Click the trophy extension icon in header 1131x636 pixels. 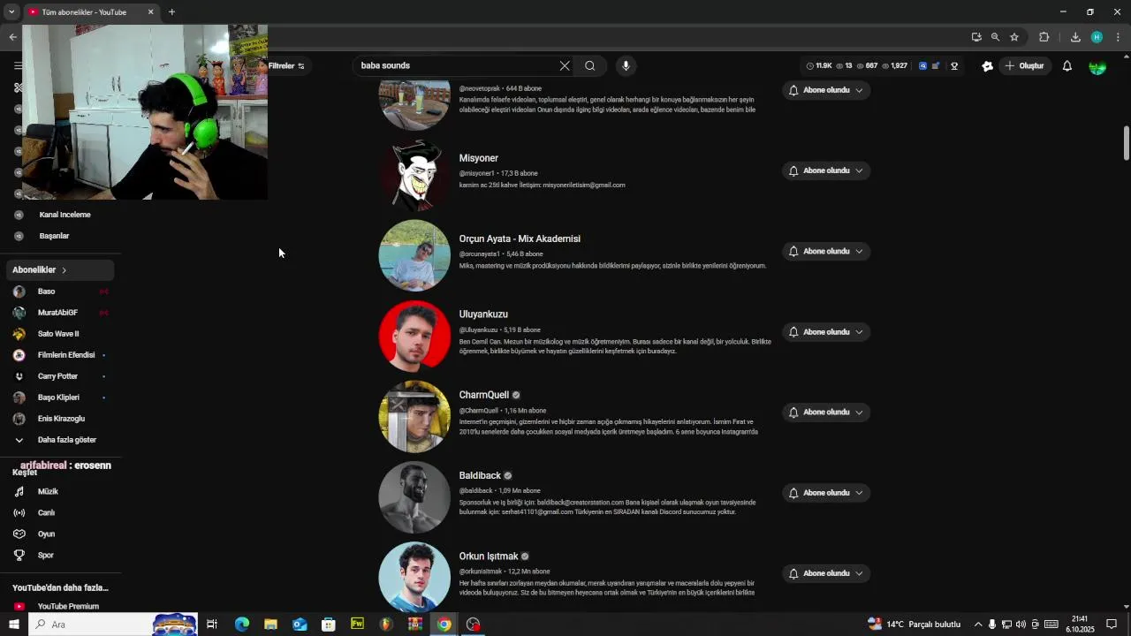[x=954, y=65]
